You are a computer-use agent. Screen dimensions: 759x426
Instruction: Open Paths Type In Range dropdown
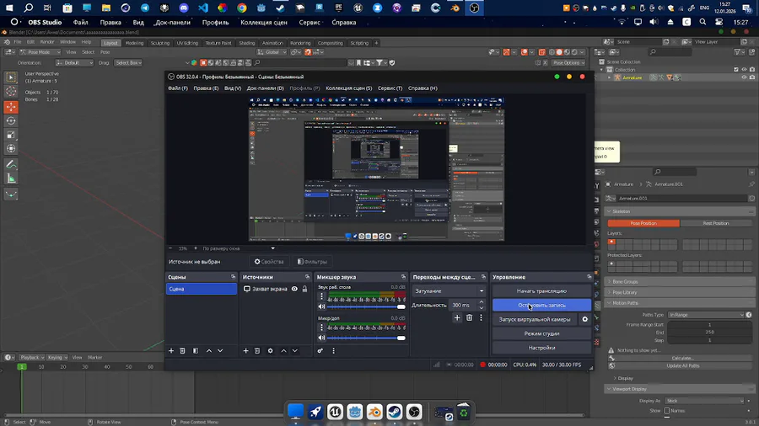tap(706, 315)
